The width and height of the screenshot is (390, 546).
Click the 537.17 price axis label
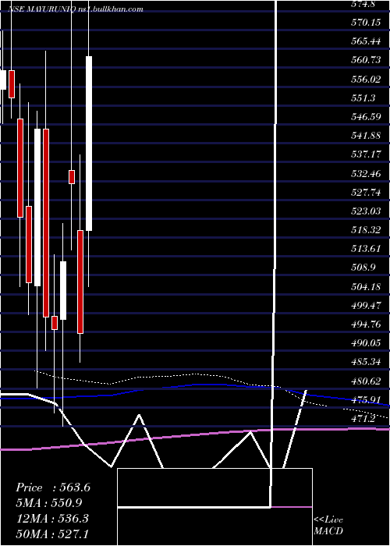point(366,154)
